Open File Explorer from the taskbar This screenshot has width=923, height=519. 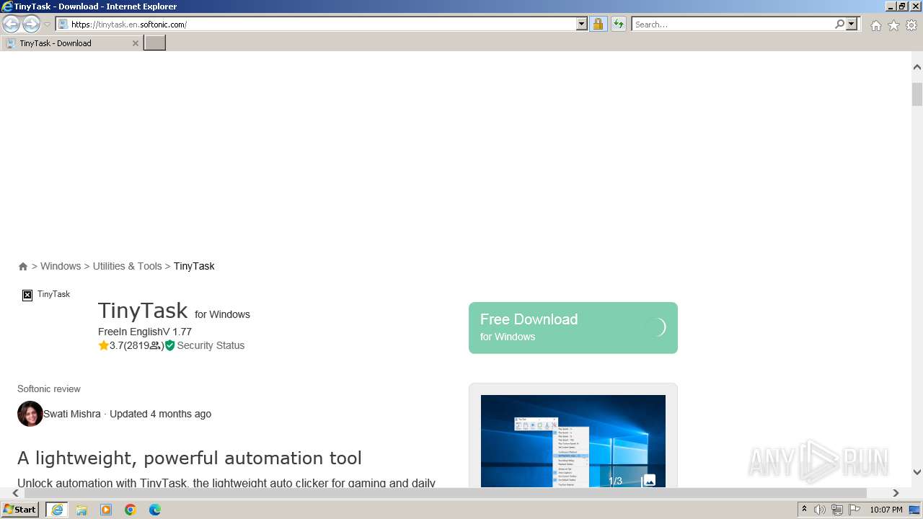pos(81,510)
